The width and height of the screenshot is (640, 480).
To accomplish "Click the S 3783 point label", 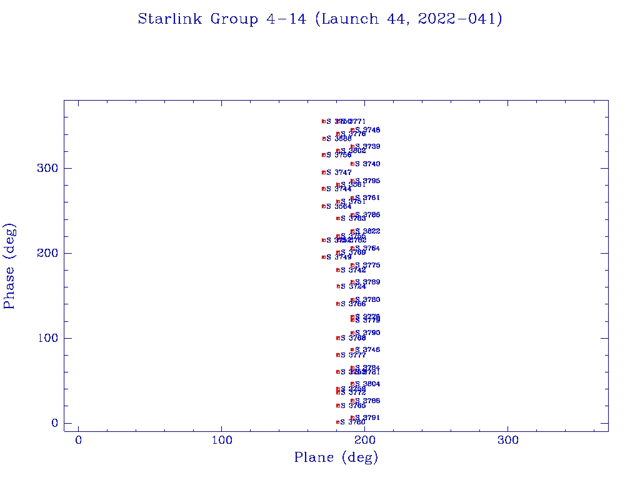I will (x=353, y=218).
